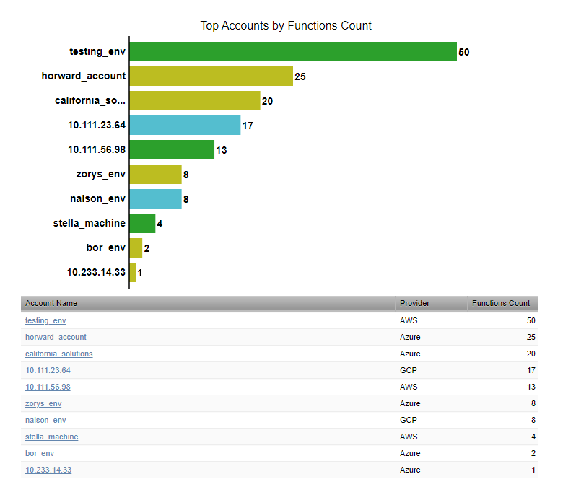Select count 50 in testing_env table row
This screenshot has height=500, width=563.
tap(531, 320)
